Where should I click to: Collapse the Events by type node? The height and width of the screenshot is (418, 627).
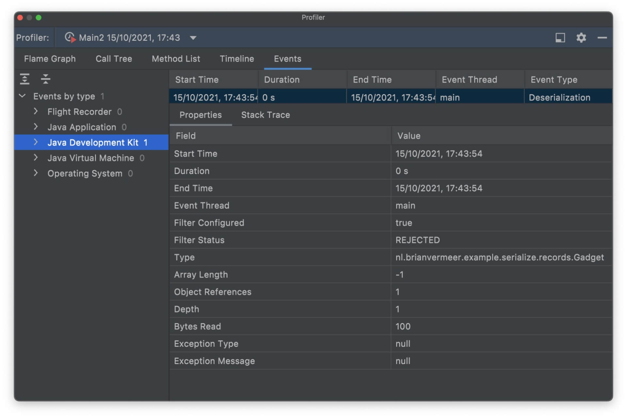[x=22, y=96]
